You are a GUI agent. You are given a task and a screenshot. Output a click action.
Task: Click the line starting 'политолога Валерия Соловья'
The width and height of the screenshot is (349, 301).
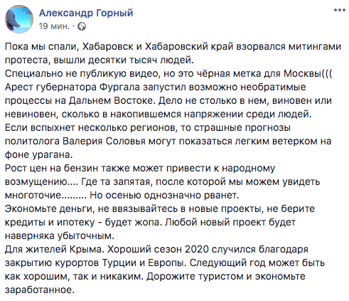coord(168,142)
